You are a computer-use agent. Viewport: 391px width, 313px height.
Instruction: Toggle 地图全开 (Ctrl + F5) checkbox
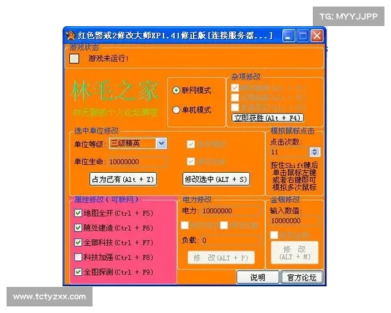tap(78, 213)
